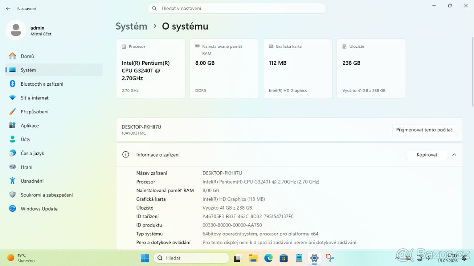
Task: Click the Settings gear taskbar icon
Action: pyautogui.click(x=314, y=258)
